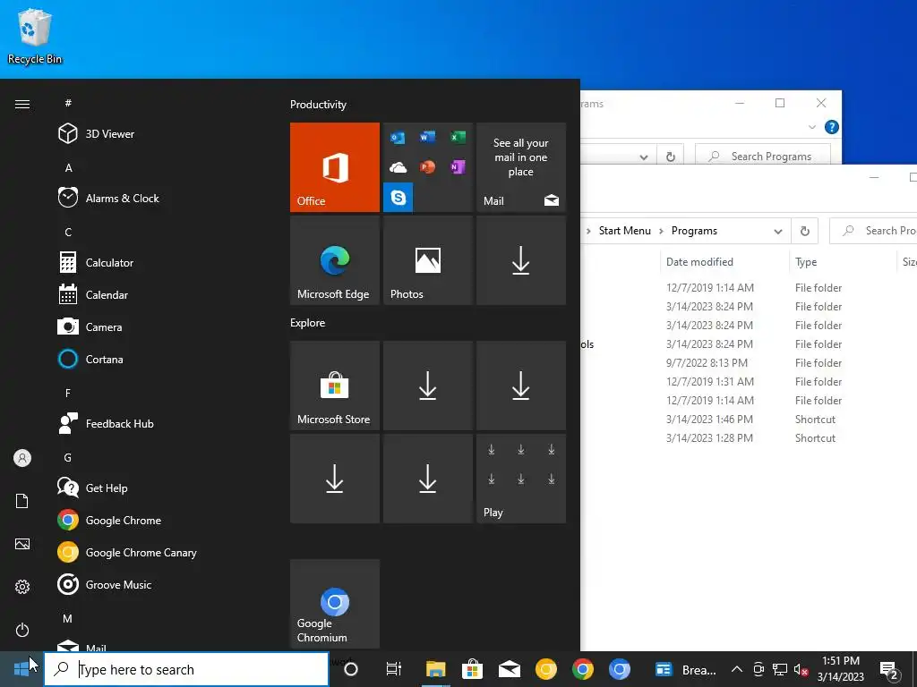Click the Power button in Start
The height and width of the screenshot is (687, 917).
[22, 630]
